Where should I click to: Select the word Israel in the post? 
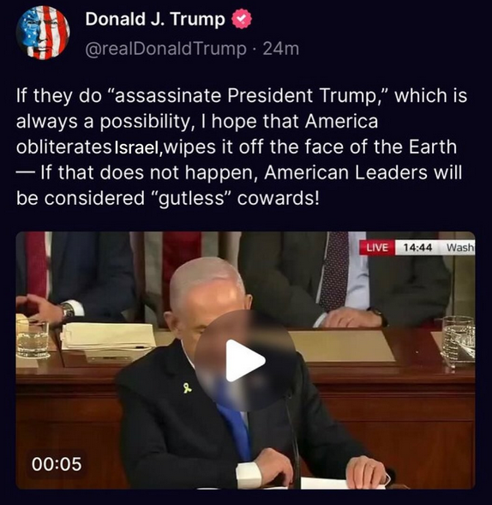[135, 148]
